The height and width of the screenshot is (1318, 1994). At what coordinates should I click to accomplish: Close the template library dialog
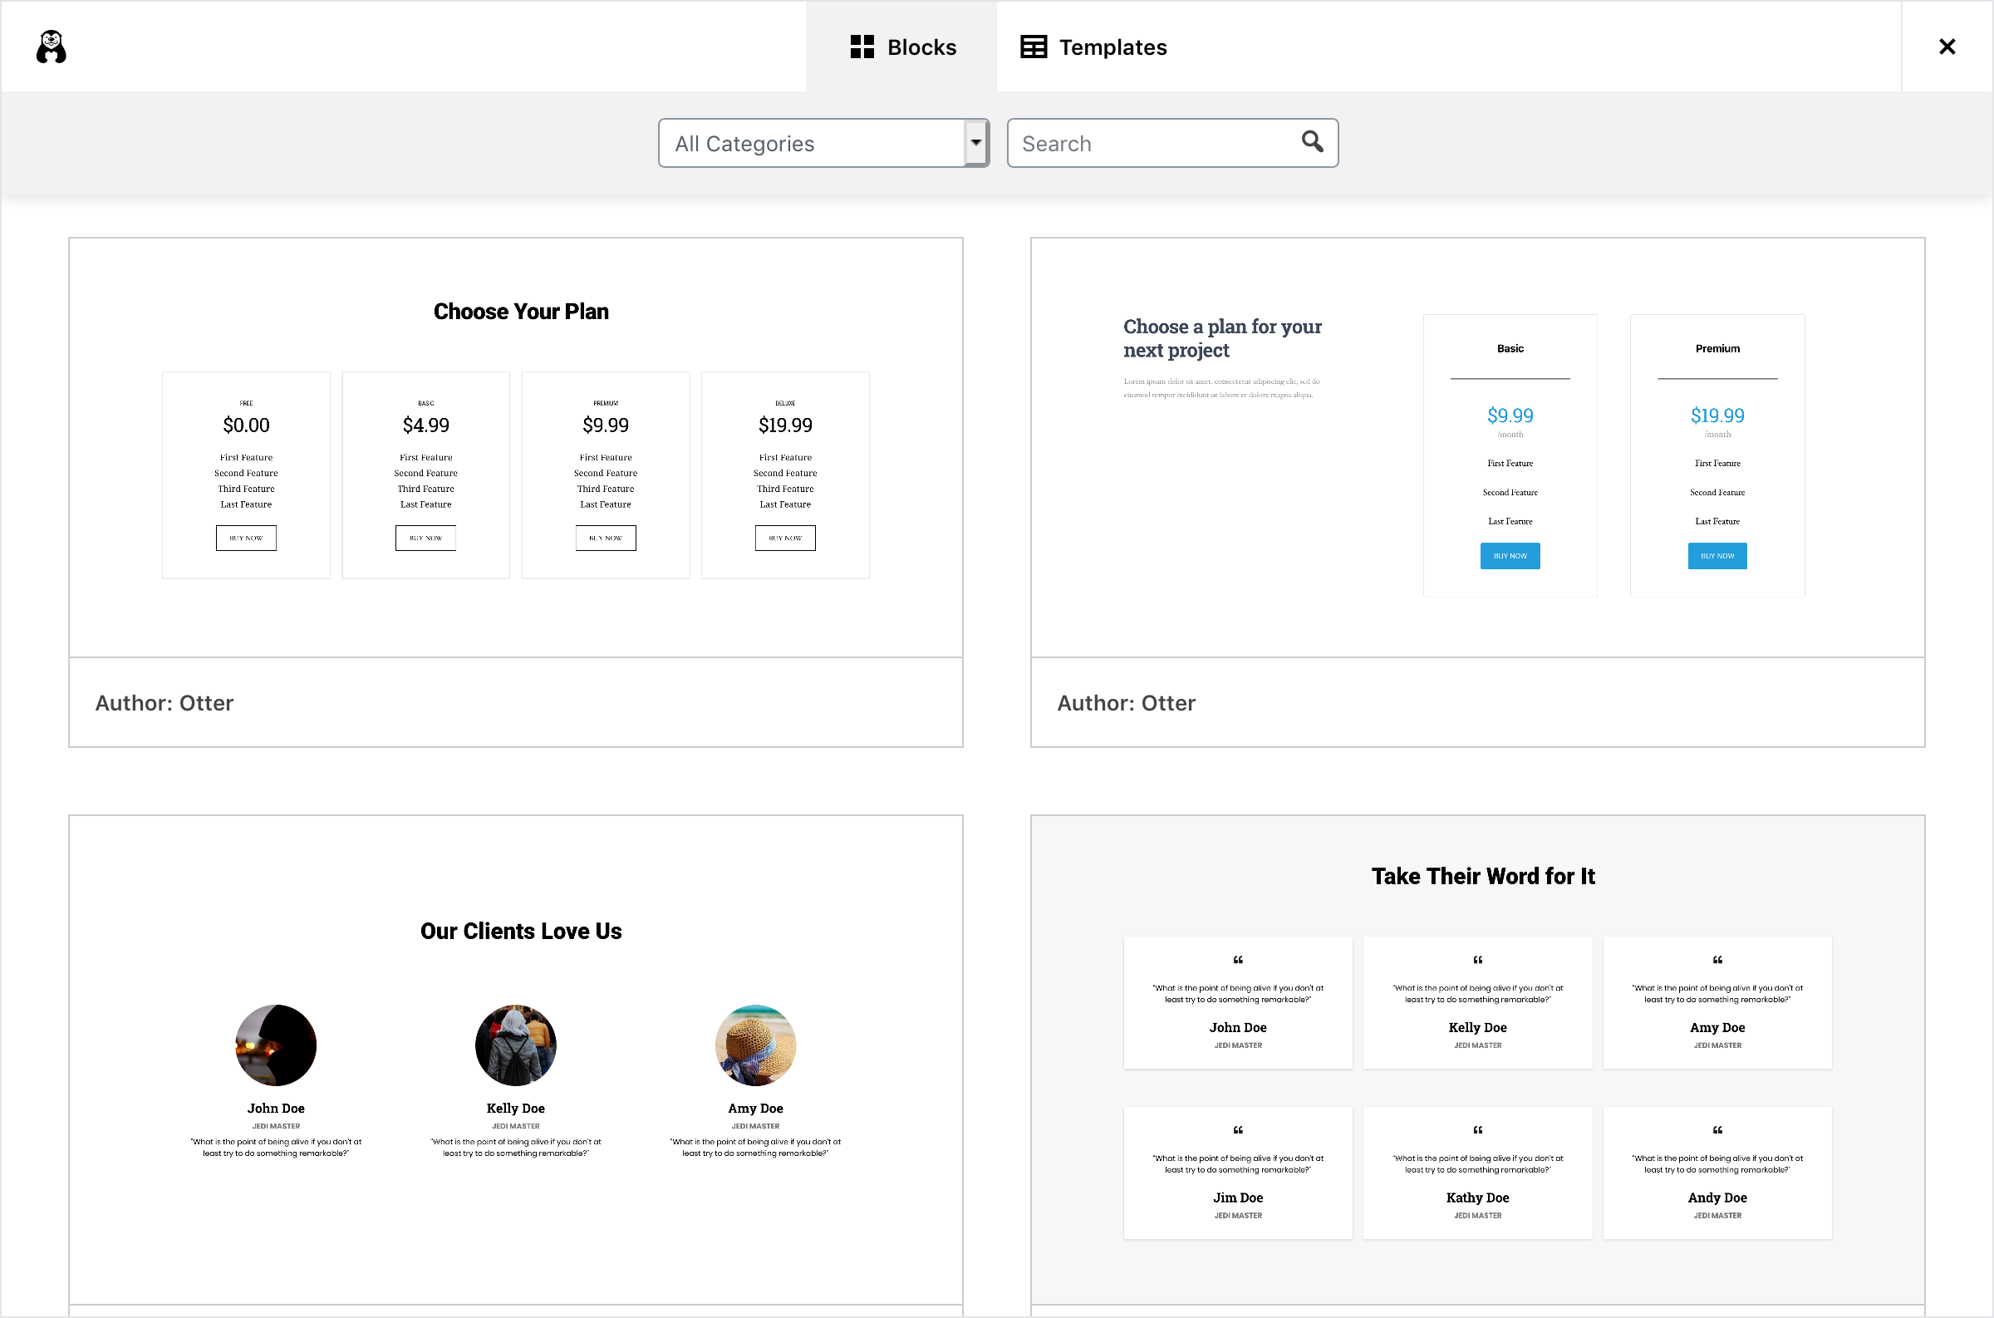coord(1946,47)
